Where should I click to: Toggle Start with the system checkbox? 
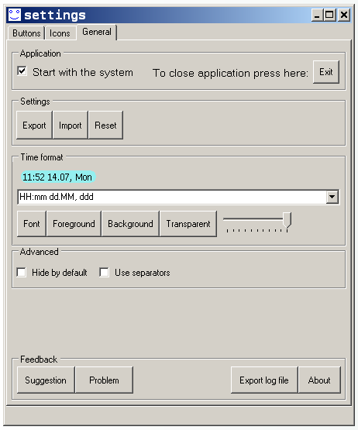pos(22,71)
